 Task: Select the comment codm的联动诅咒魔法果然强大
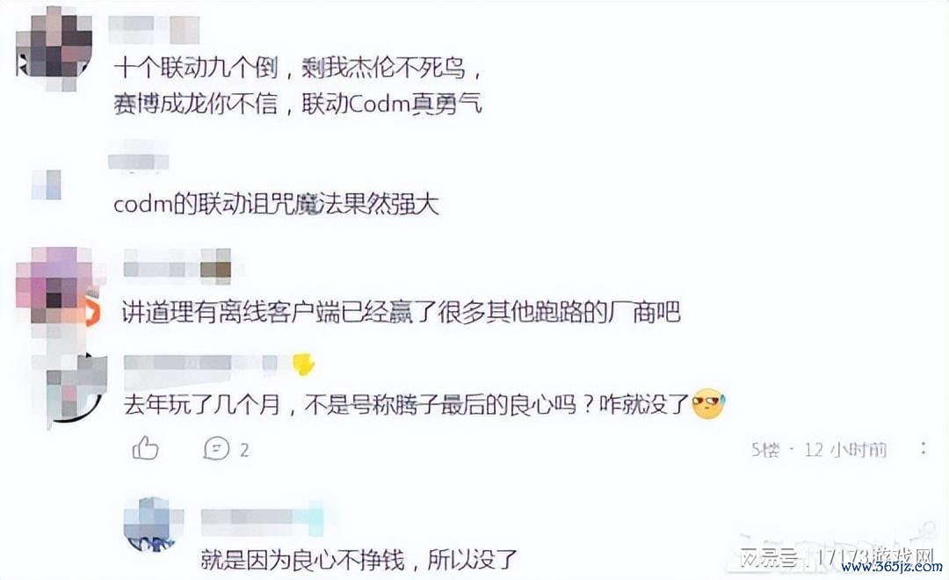[x=276, y=205]
